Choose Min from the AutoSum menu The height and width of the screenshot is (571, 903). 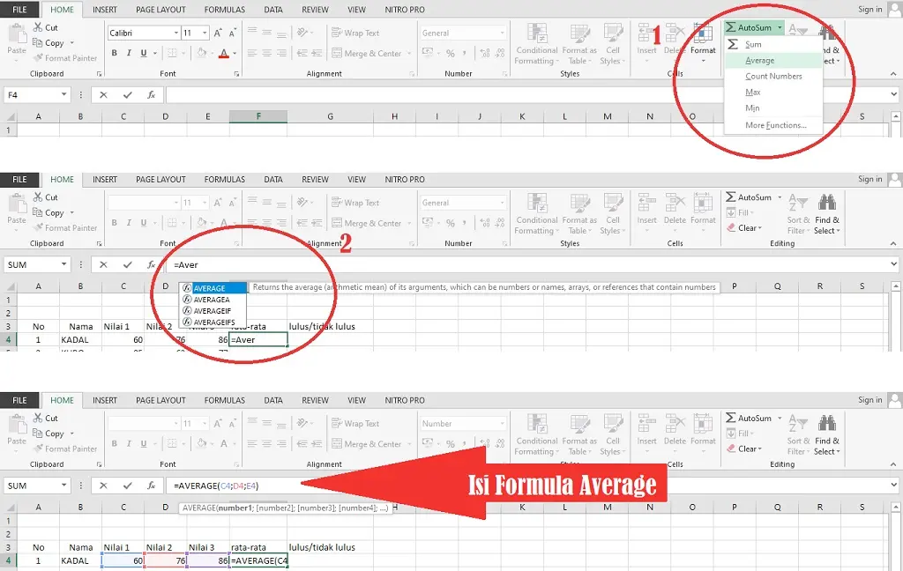(x=773, y=108)
